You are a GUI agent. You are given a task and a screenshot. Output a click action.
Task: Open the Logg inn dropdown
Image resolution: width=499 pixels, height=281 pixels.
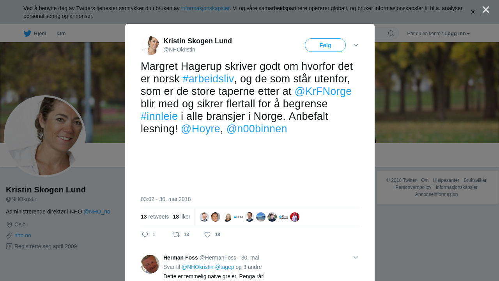[x=457, y=34]
